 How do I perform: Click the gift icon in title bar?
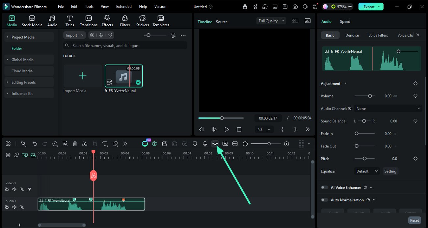[x=245, y=7]
